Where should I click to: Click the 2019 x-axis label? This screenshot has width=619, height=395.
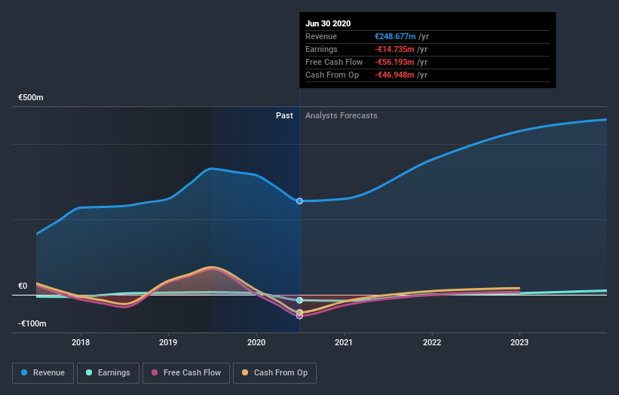(x=168, y=342)
